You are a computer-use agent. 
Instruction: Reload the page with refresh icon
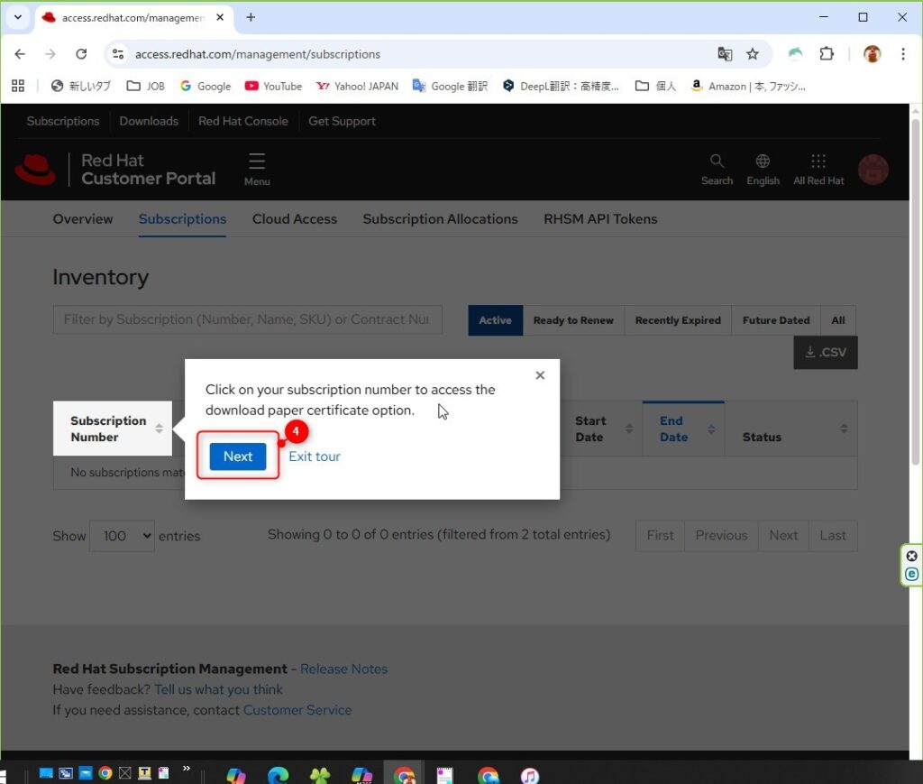(81, 54)
